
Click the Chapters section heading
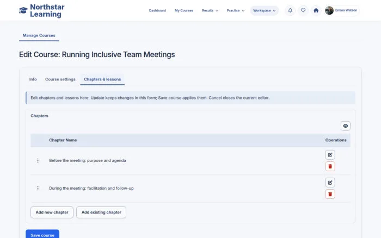[x=39, y=116]
